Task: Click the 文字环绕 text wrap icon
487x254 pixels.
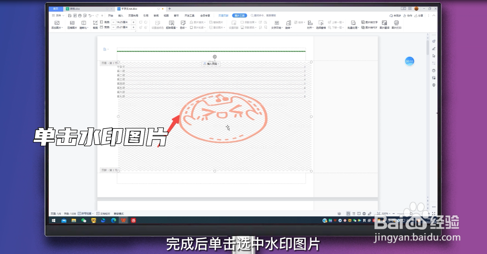Action: pyautogui.click(x=277, y=23)
